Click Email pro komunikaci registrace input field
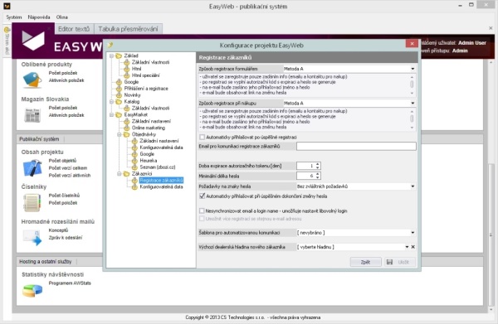 point(356,146)
